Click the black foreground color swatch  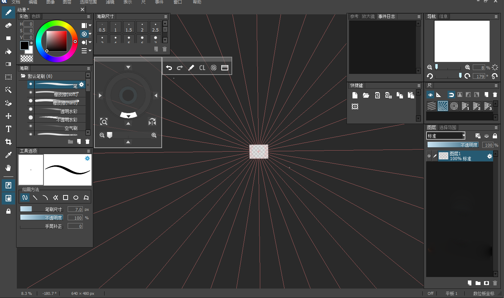24,46
